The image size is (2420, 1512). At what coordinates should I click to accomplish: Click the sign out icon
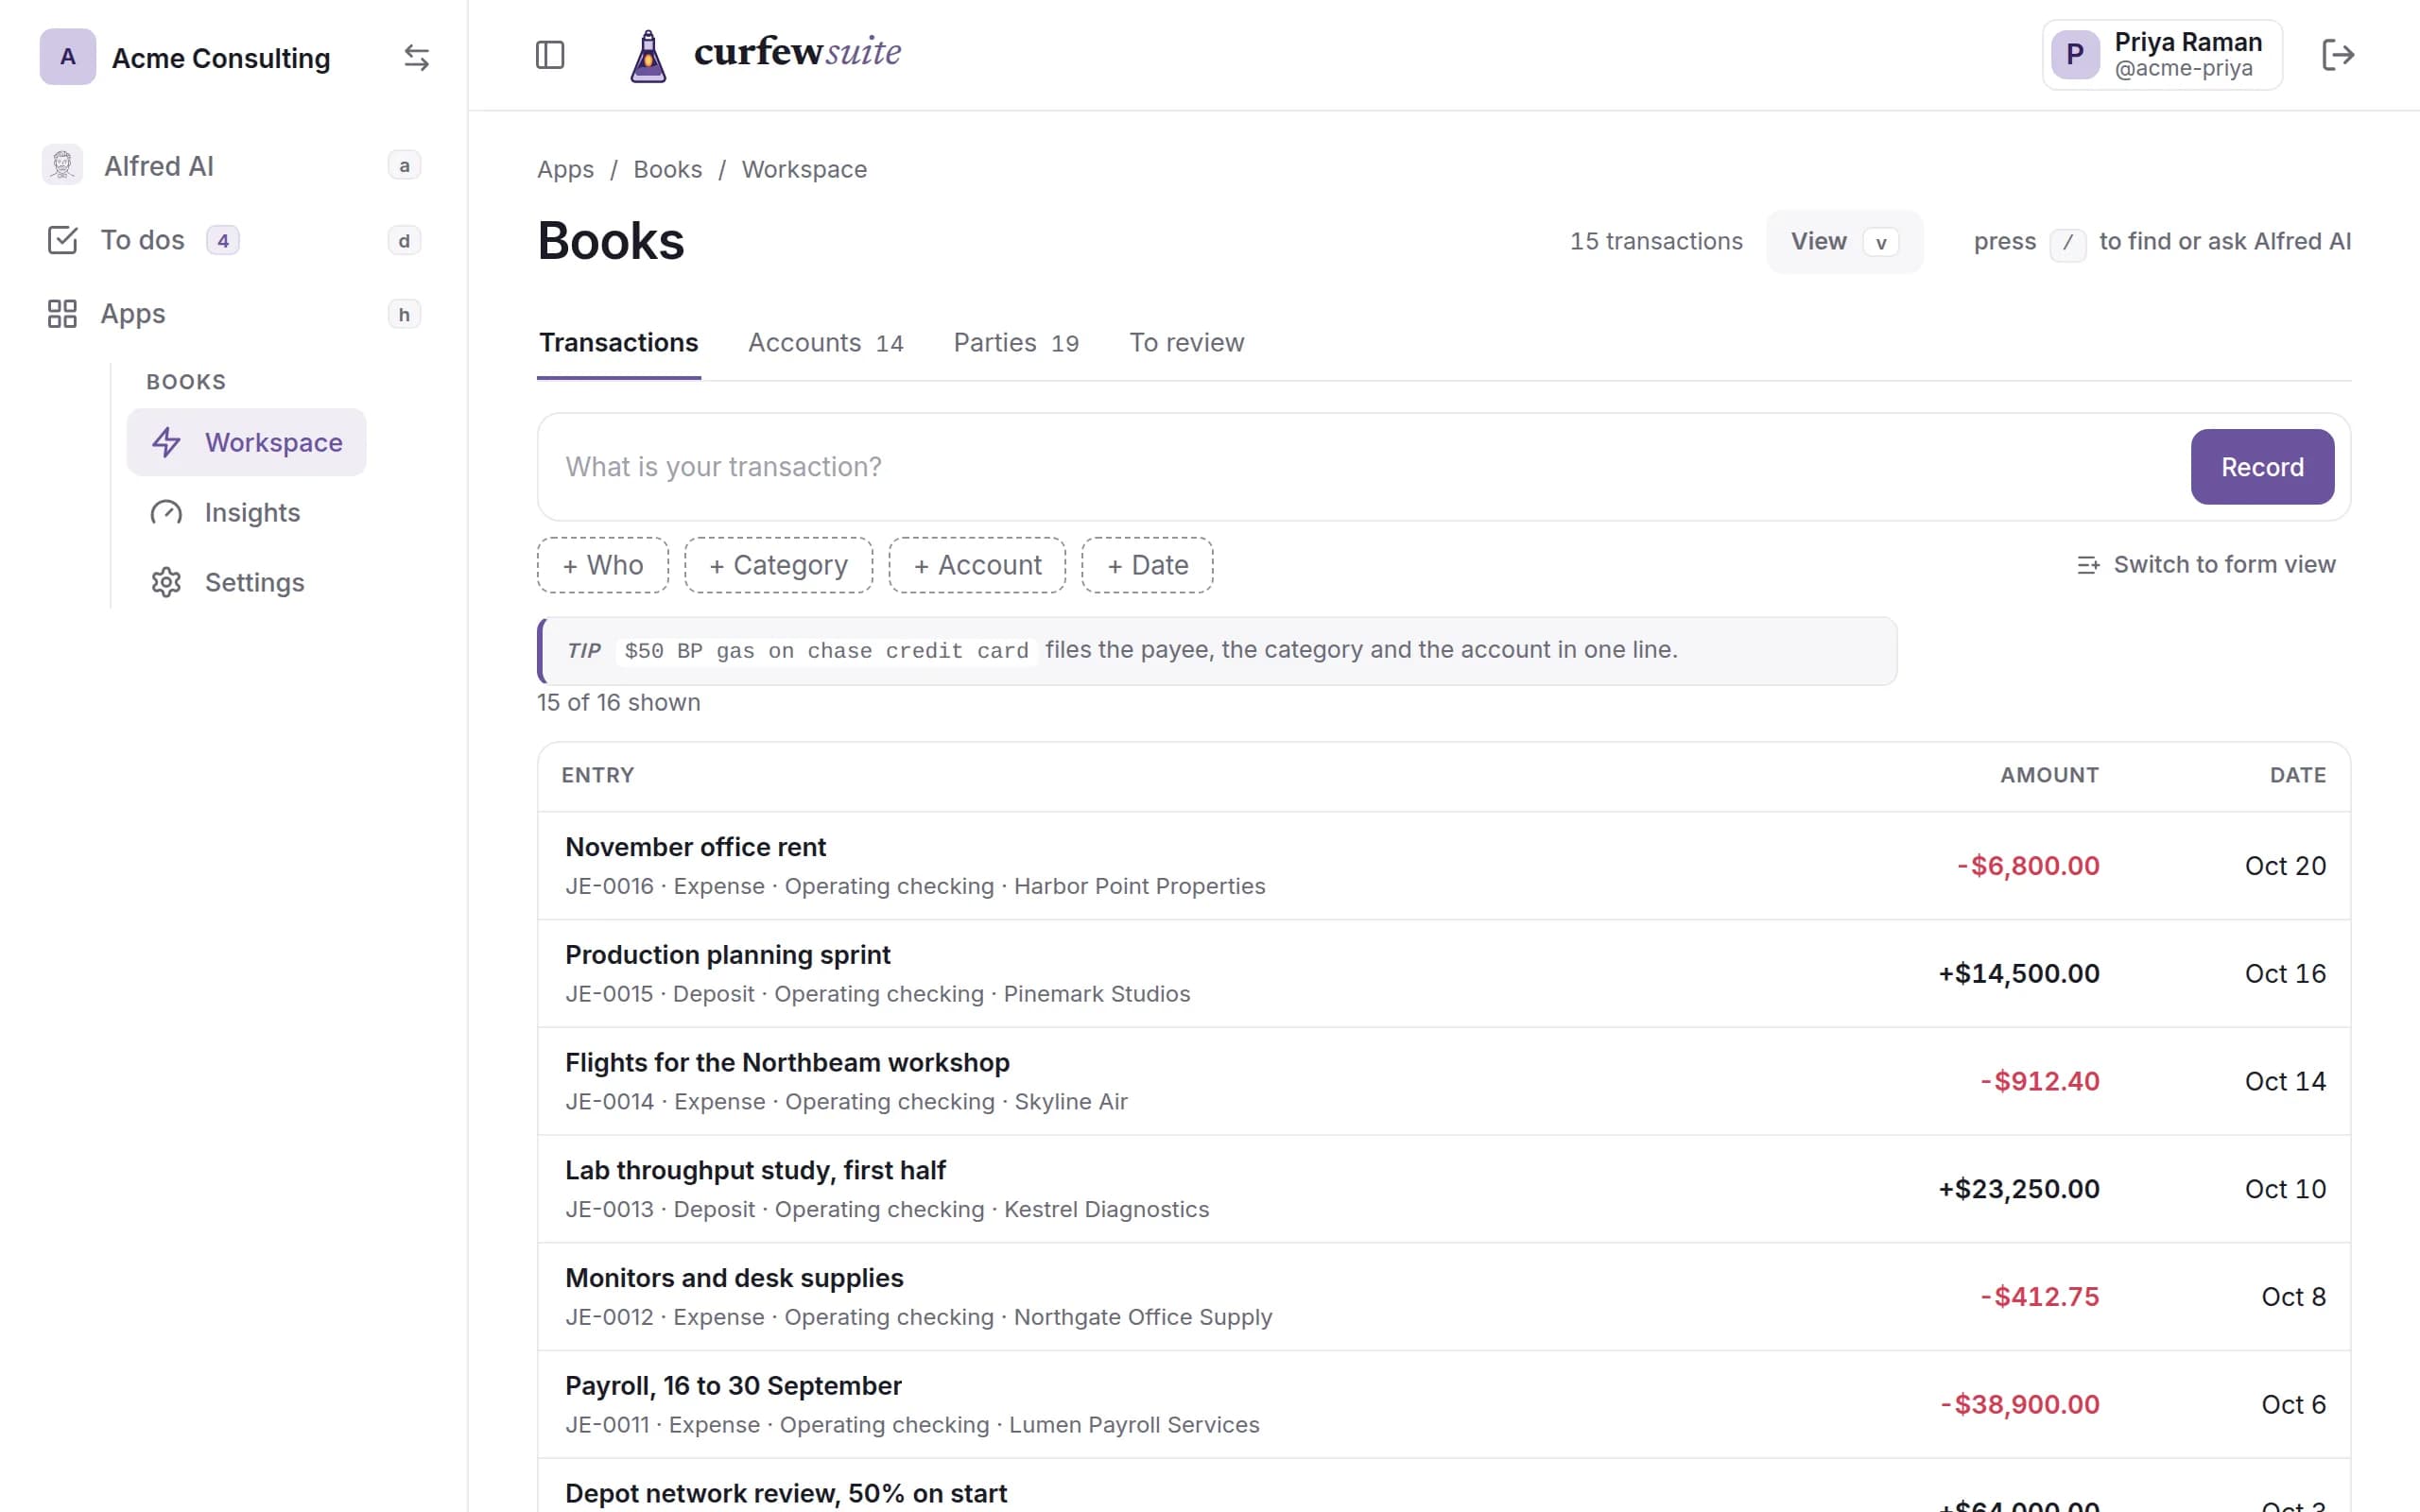pyautogui.click(x=2338, y=55)
